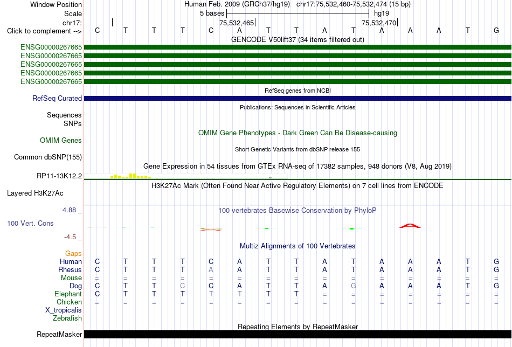Click the 100 Vert. Cons label
Screen dimensions: 512x347
coord(30,223)
